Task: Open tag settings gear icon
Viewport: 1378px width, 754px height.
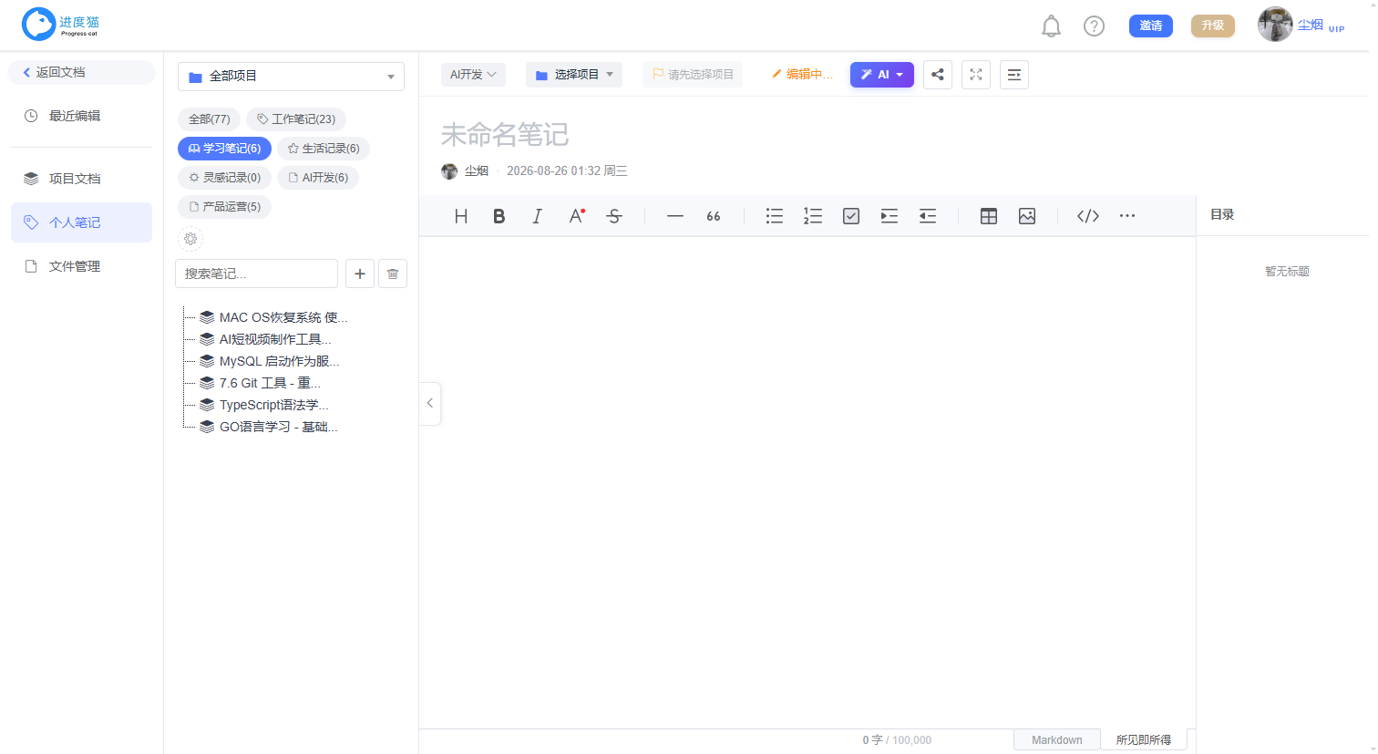Action: pyautogui.click(x=190, y=239)
